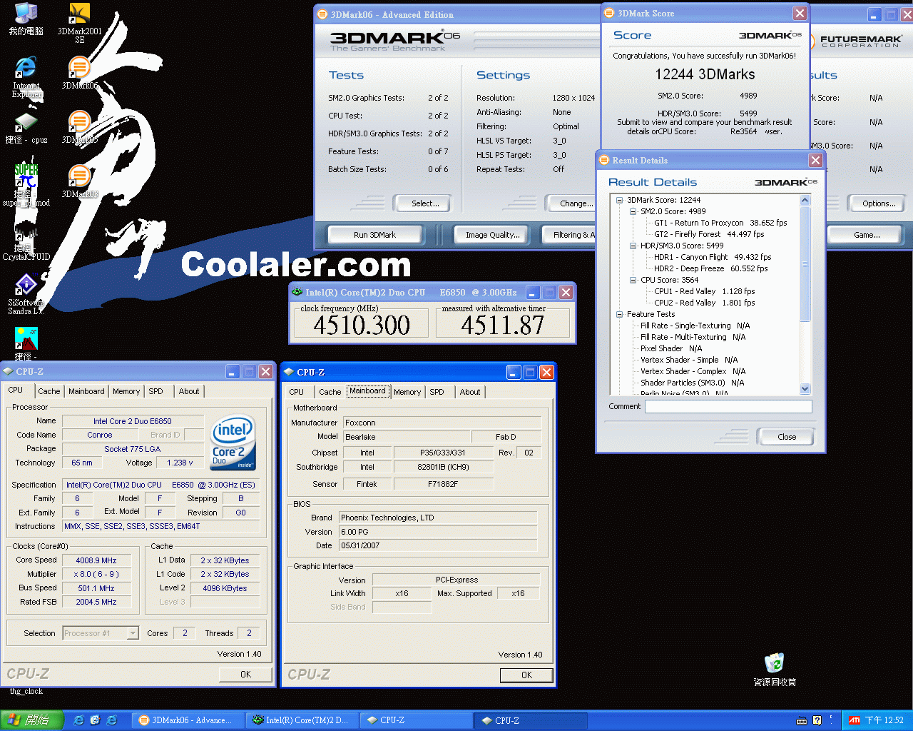Click the 3DMark Score window title icon

coord(609,13)
